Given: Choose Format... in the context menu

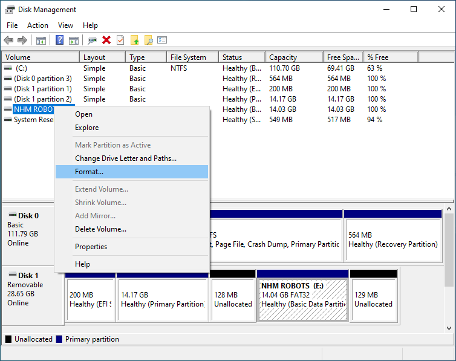Looking at the screenshot, I should [x=132, y=172].
